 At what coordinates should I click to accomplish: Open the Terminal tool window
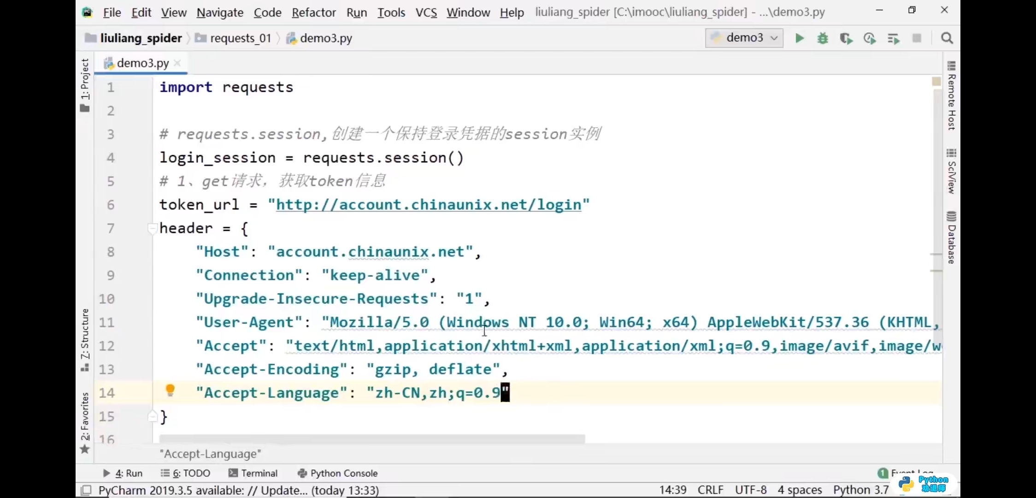(x=253, y=473)
